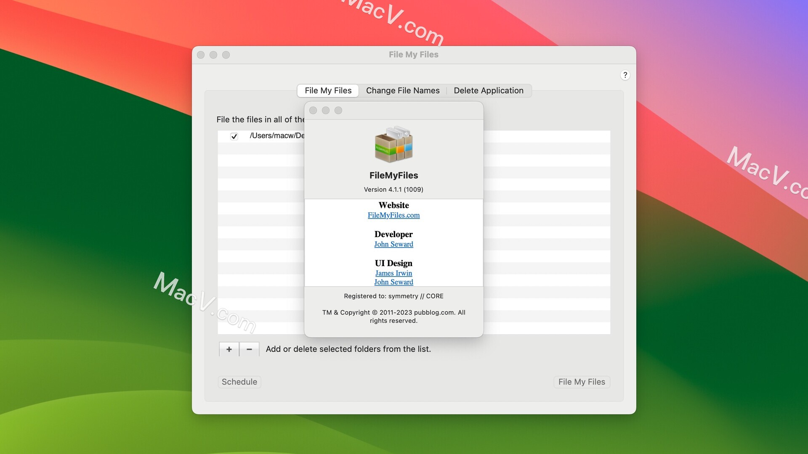Select the /Users/macw/De folder row
The image size is (808, 454).
coord(261,136)
